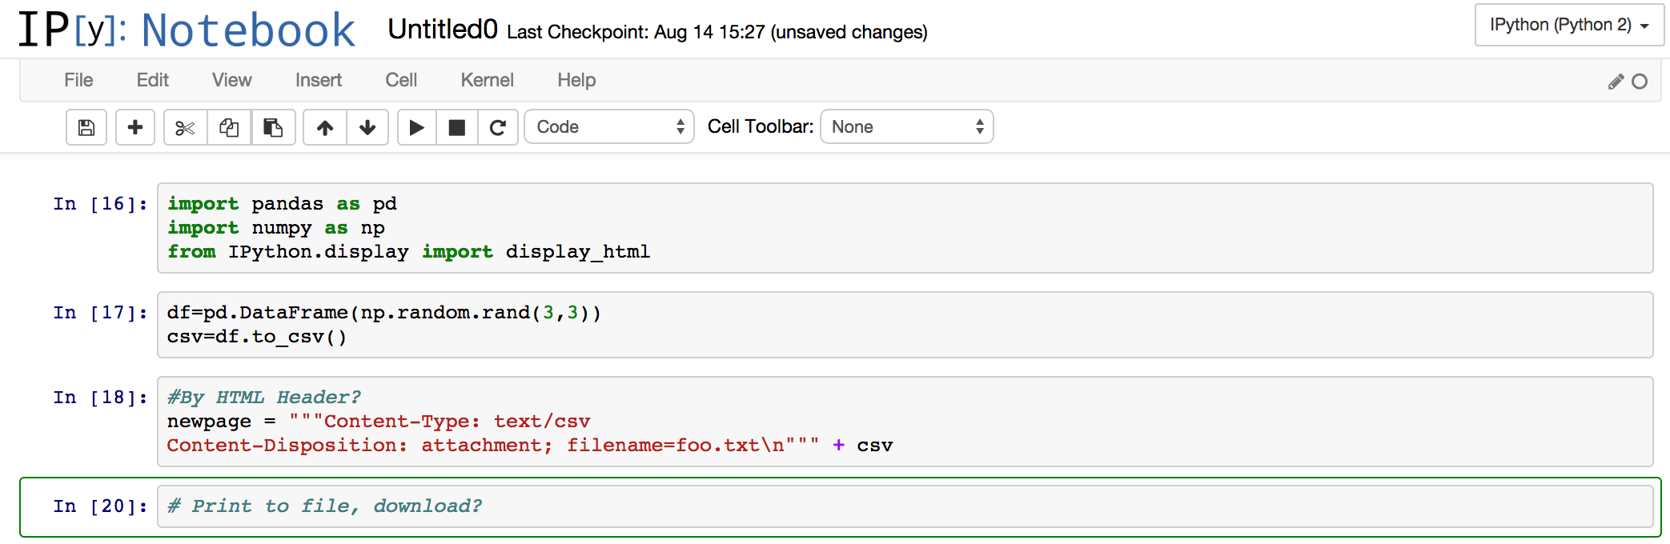Interrupt the kernel with the stop icon
Screen dimensions: 1670x544
pyautogui.click(x=457, y=127)
